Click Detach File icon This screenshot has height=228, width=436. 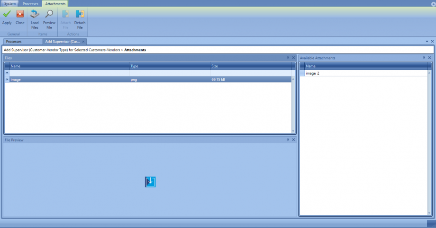click(80, 14)
